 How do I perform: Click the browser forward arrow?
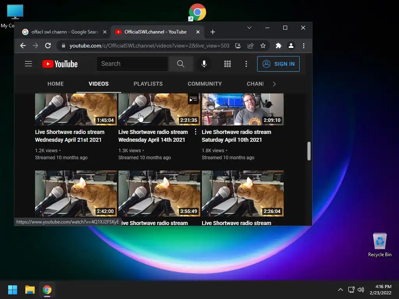(x=35, y=46)
